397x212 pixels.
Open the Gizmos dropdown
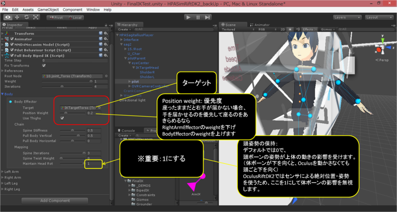coord(328,29)
